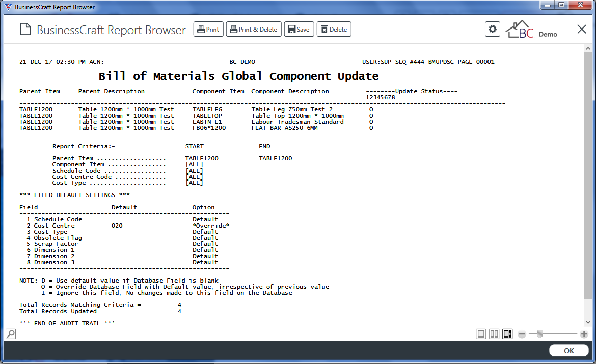Click the zoom slider handle
Viewport: 596px width, 364px height.
[x=540, y=334]
